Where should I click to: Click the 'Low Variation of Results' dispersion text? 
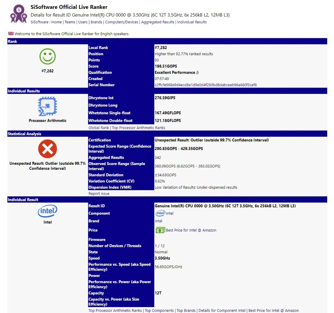click(x=196, y=187)
